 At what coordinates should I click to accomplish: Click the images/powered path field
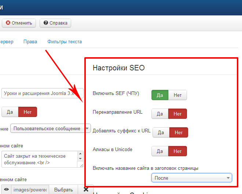(x=30, y=190)
